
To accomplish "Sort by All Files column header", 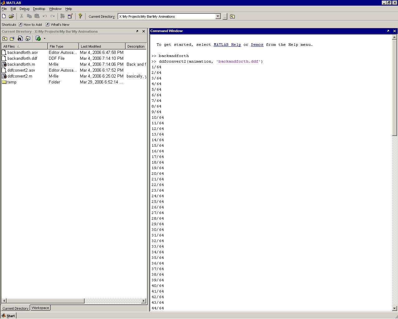I will [25, 46].
